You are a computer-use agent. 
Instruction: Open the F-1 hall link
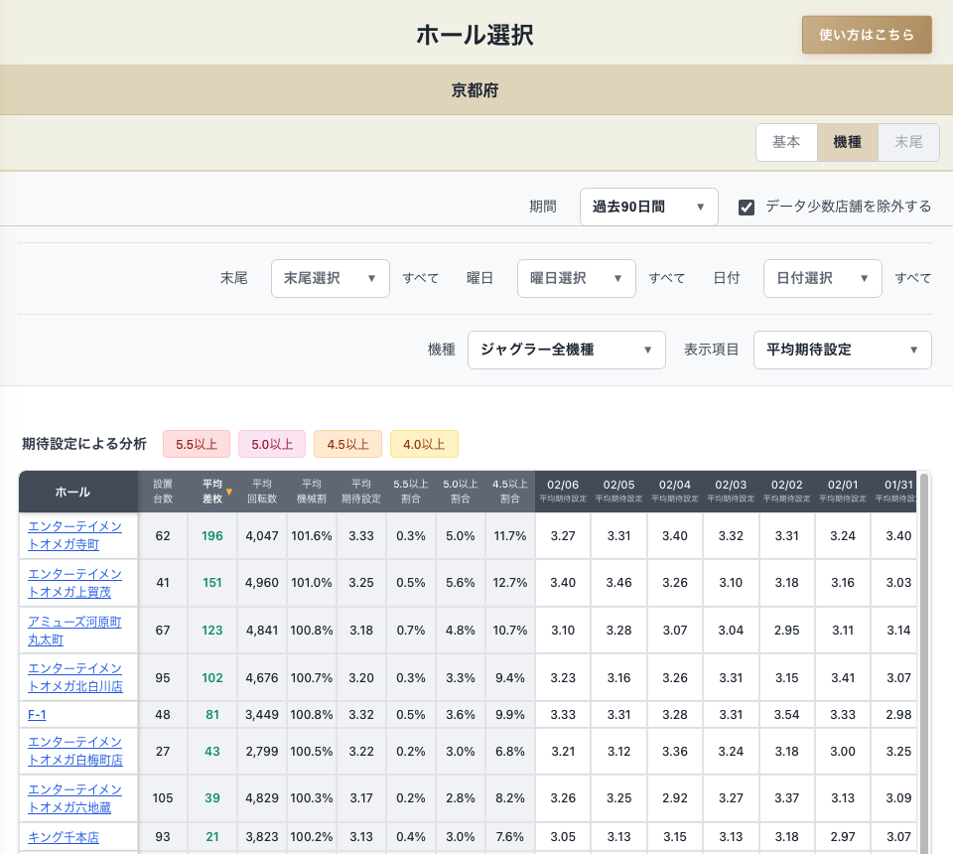(38, 714)
